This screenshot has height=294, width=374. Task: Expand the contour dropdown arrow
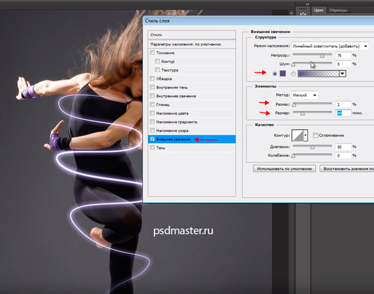pos(306,136)
